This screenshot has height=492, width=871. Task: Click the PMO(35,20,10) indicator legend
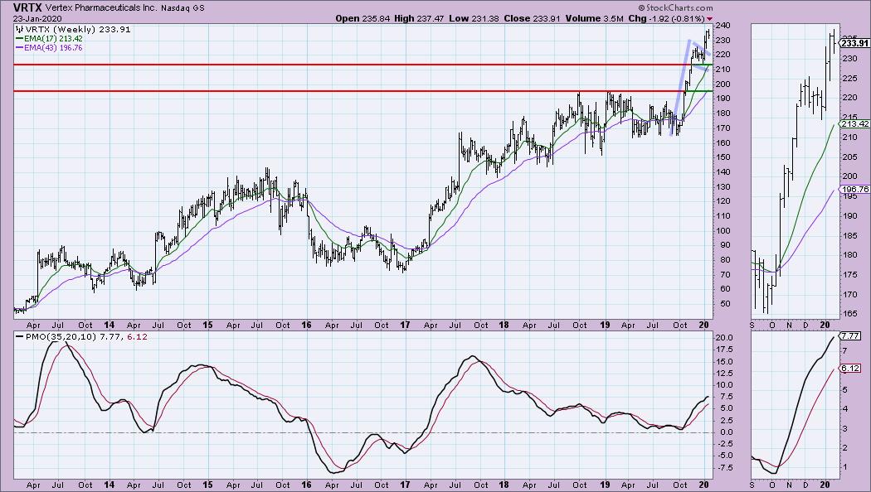click(81, 336)
